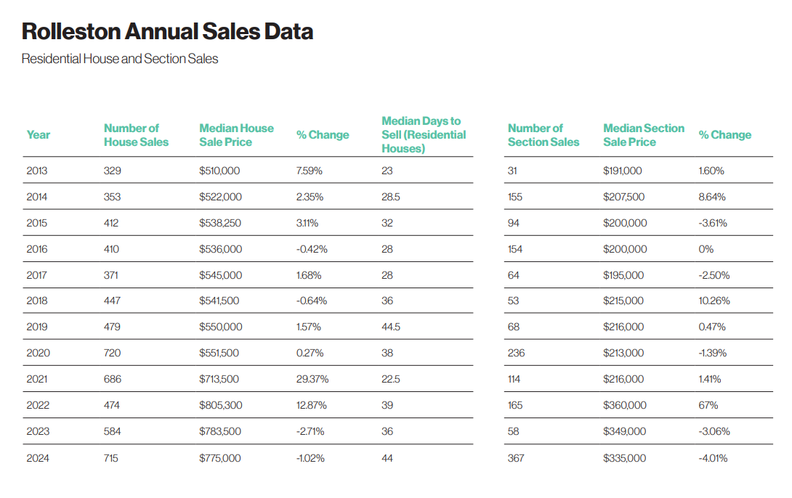Select the Median House Sale Price header

pyautogui.click(x=236, y=135)
